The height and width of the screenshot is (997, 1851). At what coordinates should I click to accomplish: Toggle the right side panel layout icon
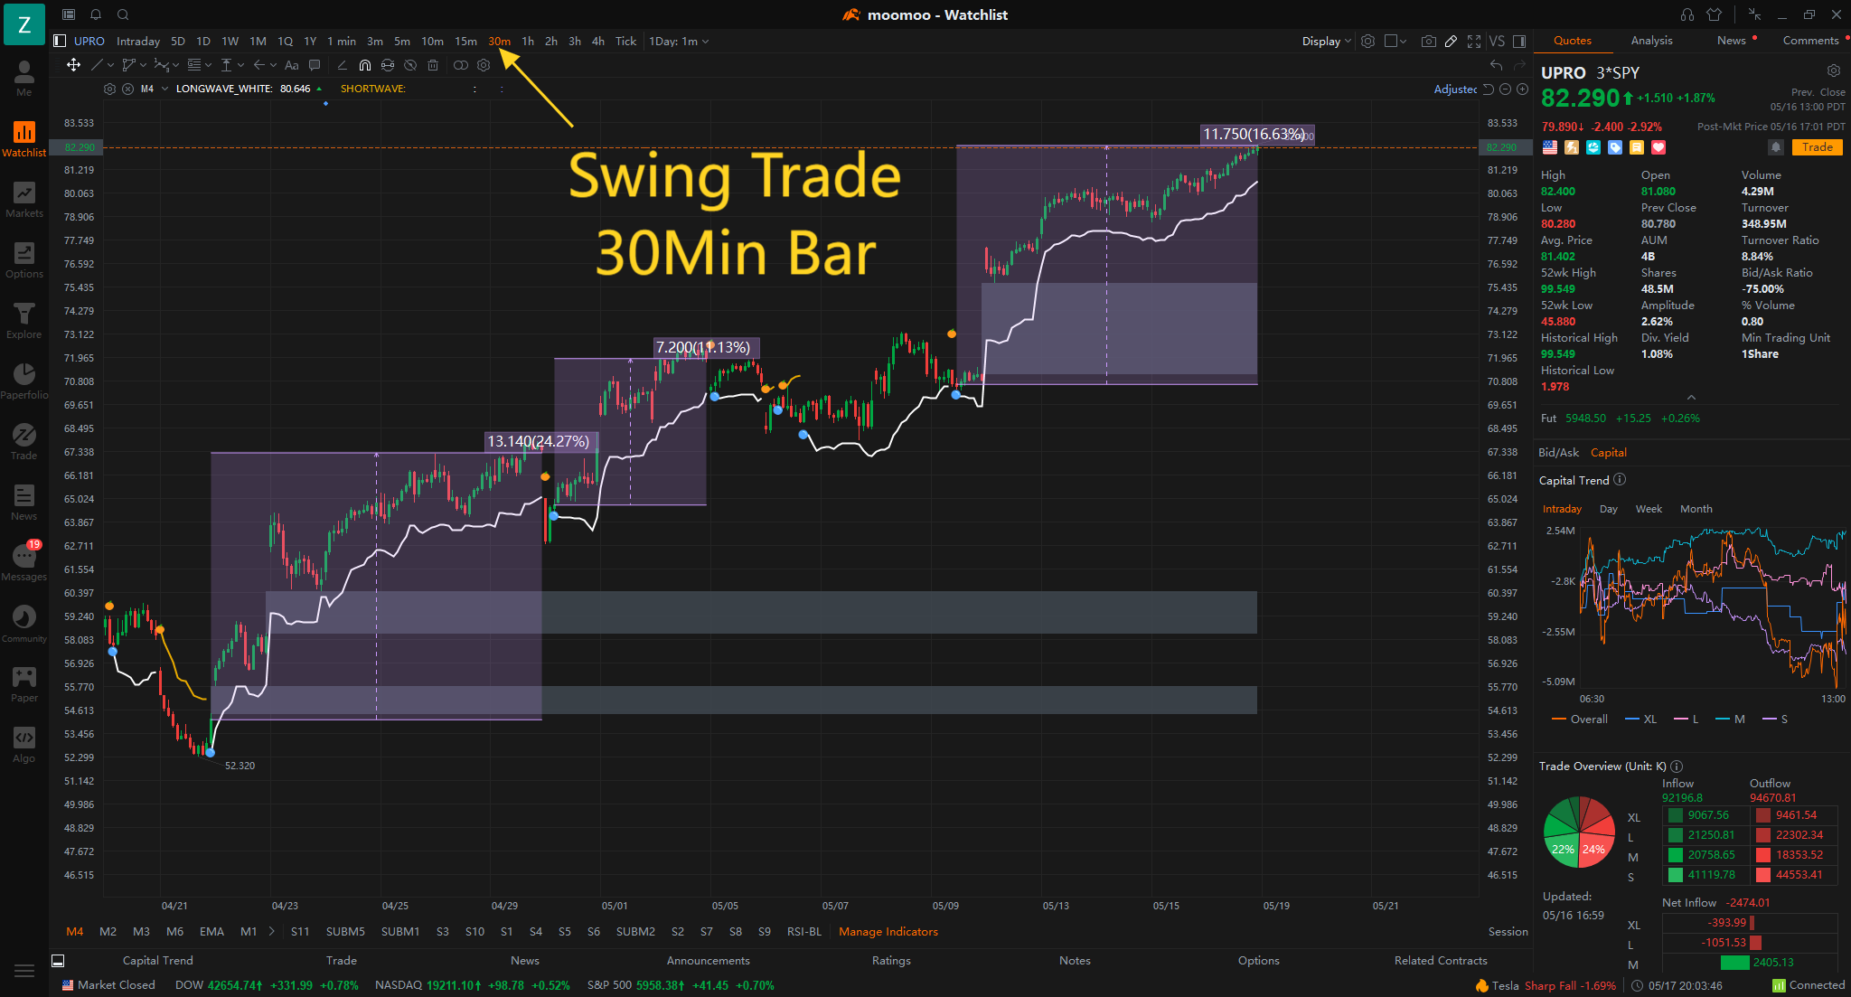(1519, 41)
